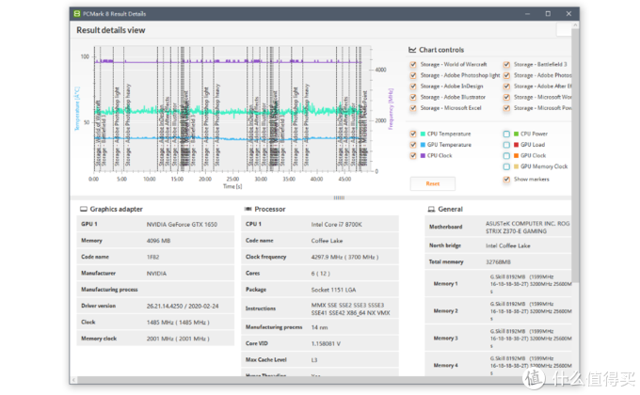The height and width of the screenshot is (395, 640).
Task: Toggle the Show markers checkbox
Action: click(x=506, y=179)
